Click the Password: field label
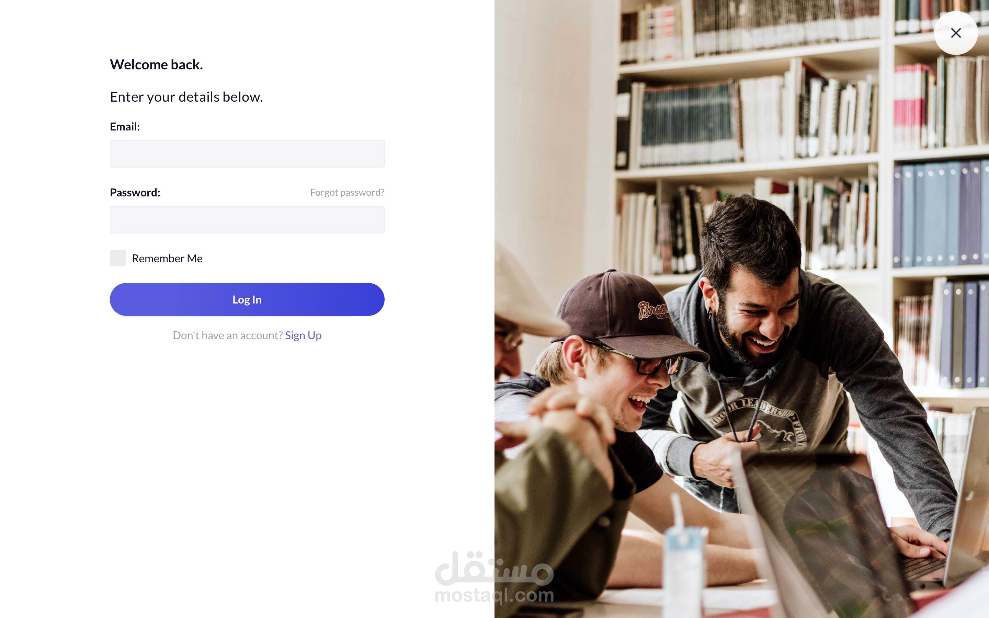989x618 pixels. 135,193
